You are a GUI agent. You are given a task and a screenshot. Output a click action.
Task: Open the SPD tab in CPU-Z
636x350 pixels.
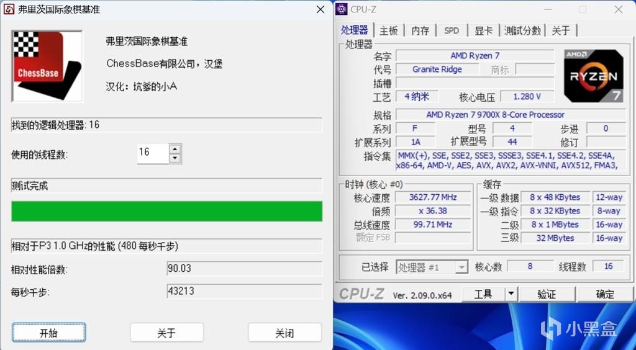[452, 31]
